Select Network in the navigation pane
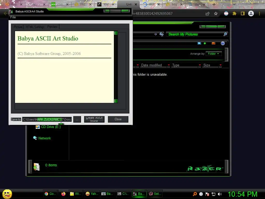The width and height of the screenshot is (265, 199). (45, 138)
